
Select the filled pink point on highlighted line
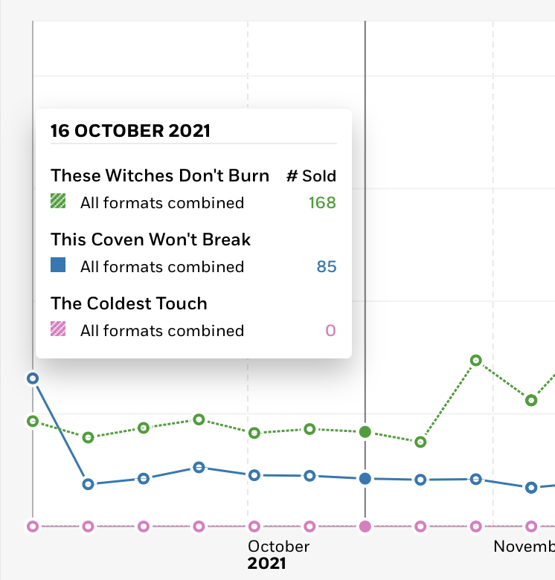pyautogui.click(x=365, y=526)
